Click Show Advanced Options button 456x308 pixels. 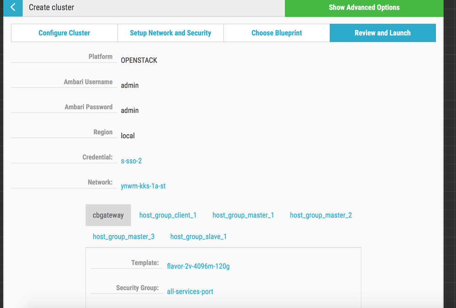click(x=364, y=8)
